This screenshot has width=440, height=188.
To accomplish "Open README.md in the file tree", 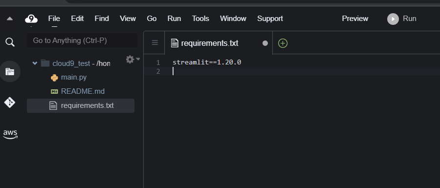I will point(83,91).
